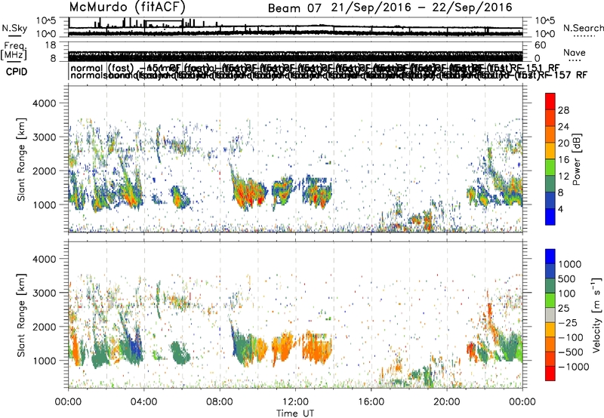This screenshot has height=418, width=604.
Task: Click the -100 label on the velocity colorbar
Action: click(571, 337)
